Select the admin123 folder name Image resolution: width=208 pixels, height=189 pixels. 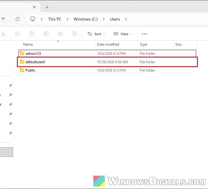pyautogui.click(x=33, y=53)
